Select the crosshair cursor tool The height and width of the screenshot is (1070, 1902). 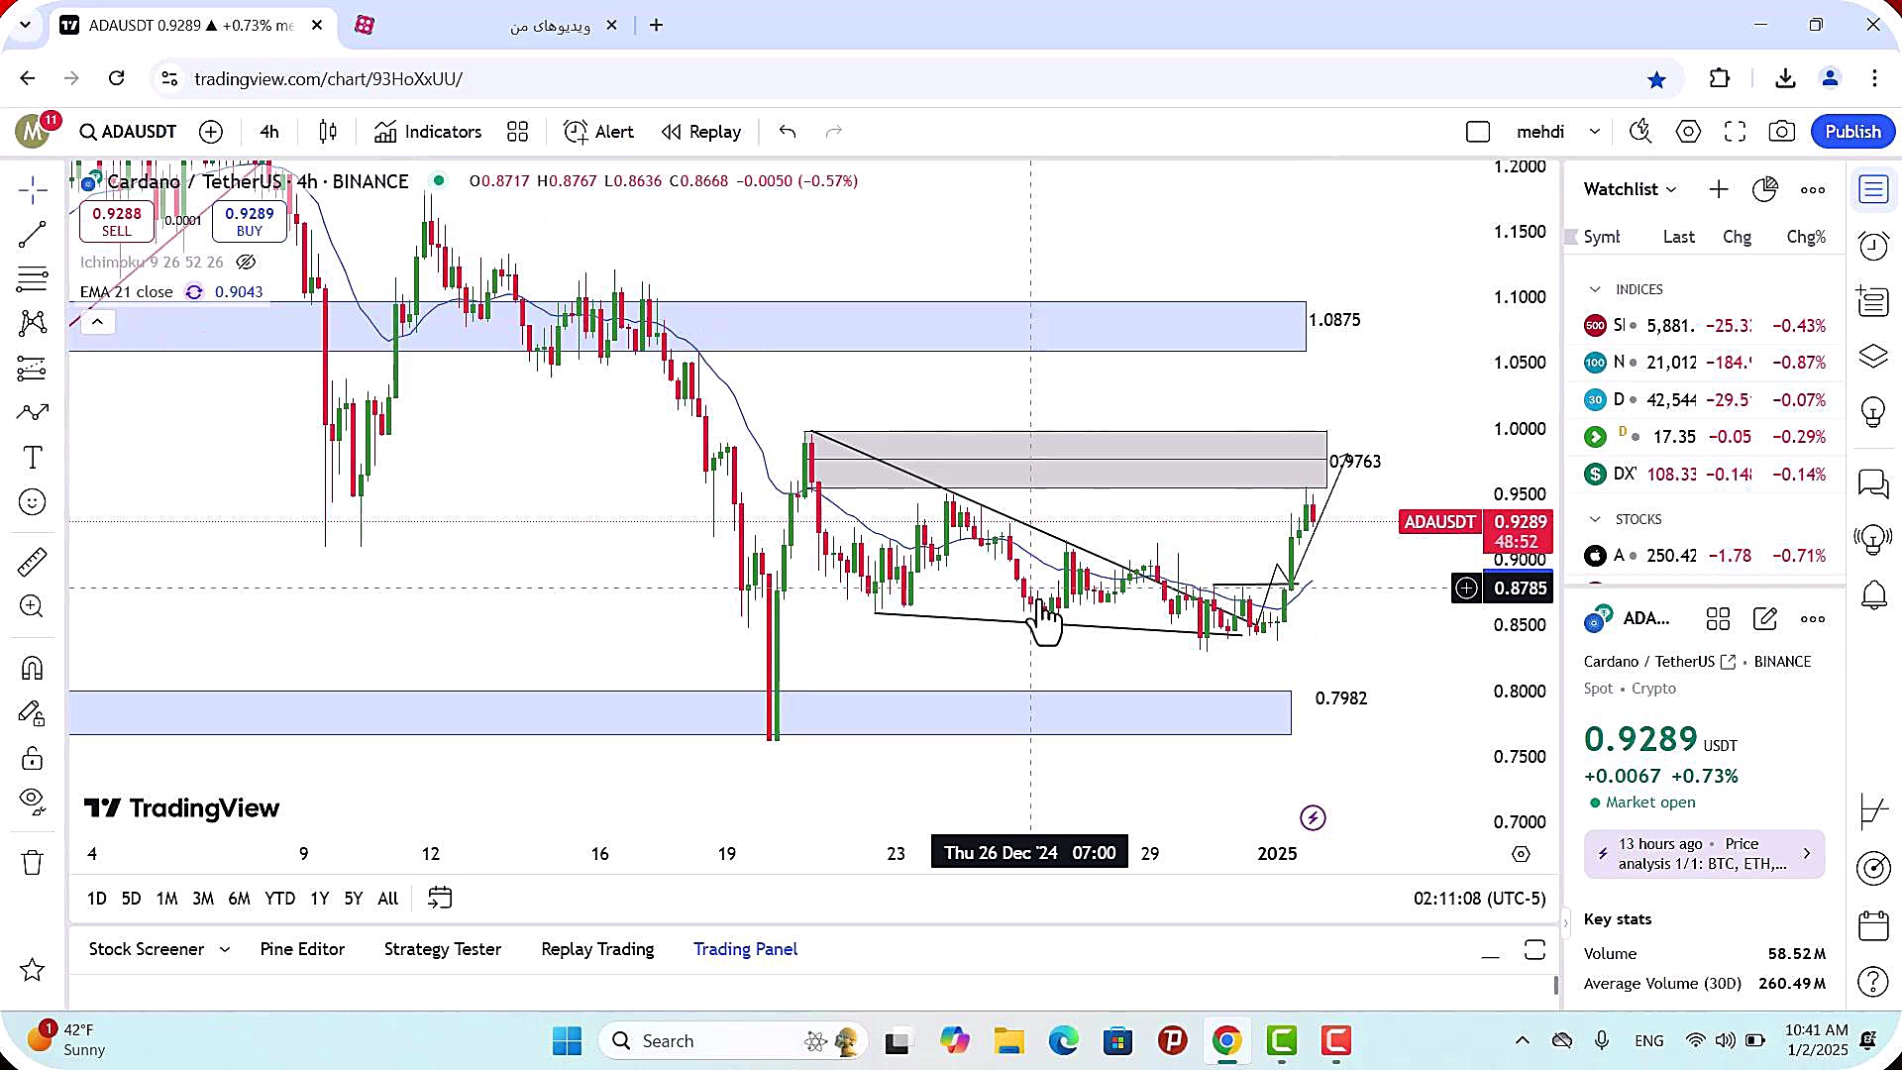point(32,189)
